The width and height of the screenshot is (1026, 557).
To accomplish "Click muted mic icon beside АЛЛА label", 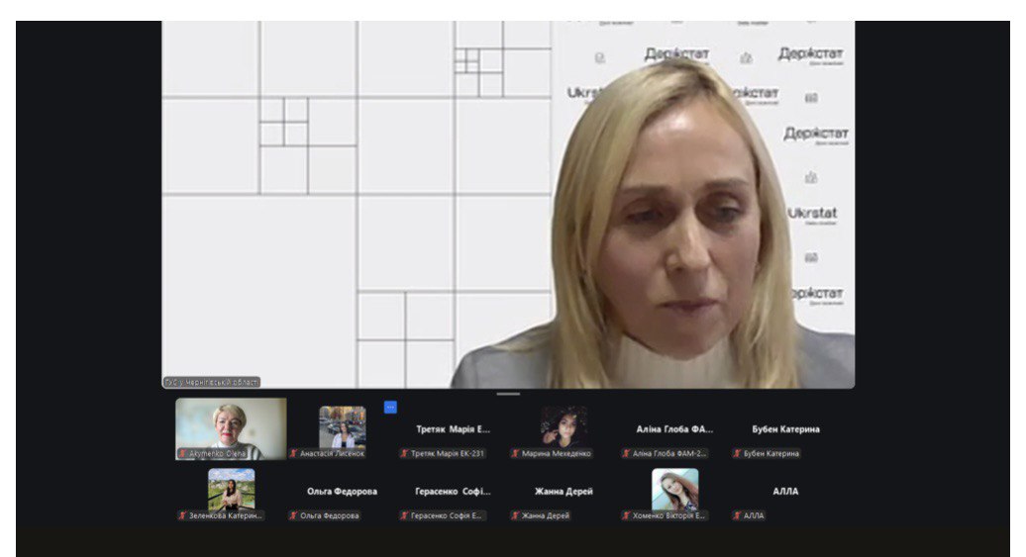I will [737, 515].
